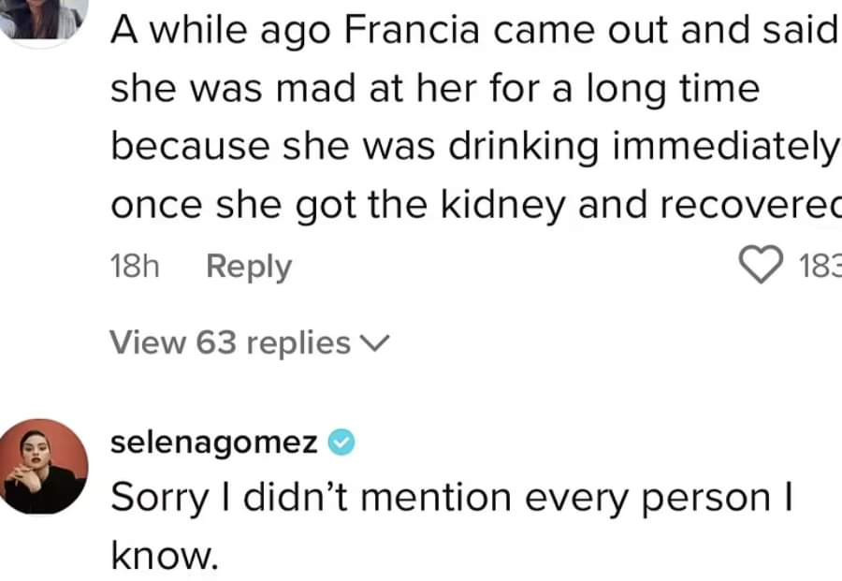
Task: Click the word "Francia" in the first comment
Action: coord(412,30)
